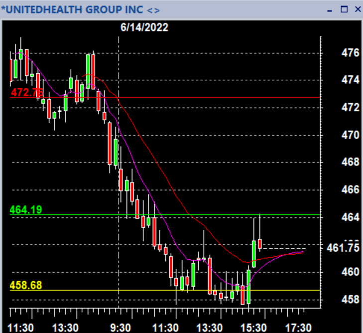363x333 pixels.
Task: Click the 458 price axis label
Action: click(350, 300)
